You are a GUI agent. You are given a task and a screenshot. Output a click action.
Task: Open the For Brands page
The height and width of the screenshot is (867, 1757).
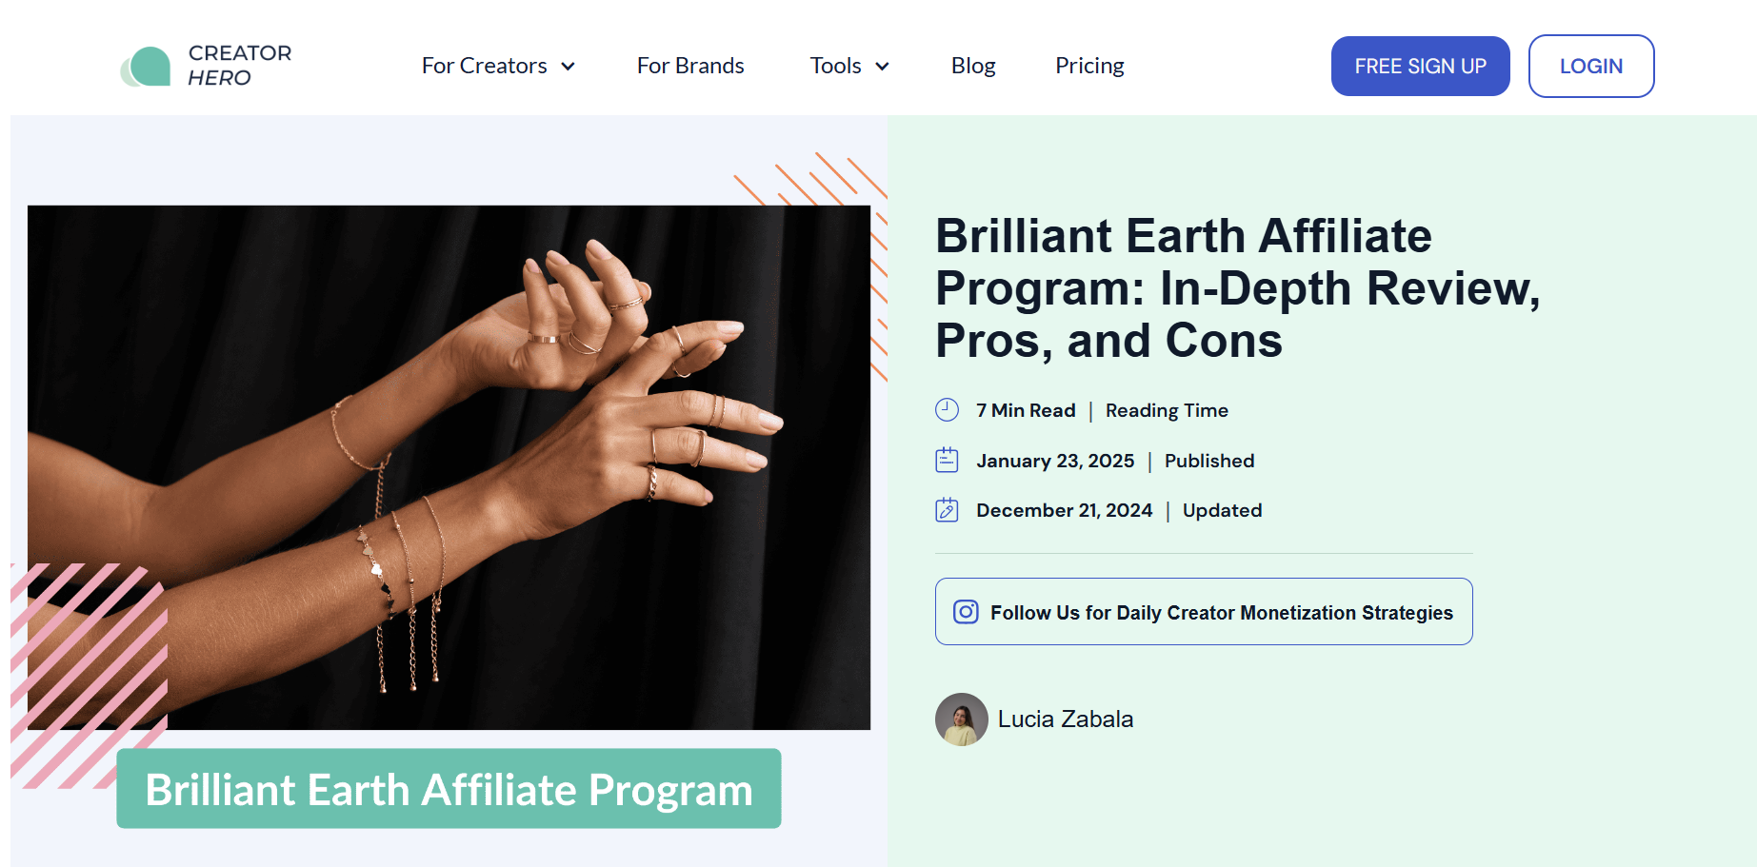(690, 66)
